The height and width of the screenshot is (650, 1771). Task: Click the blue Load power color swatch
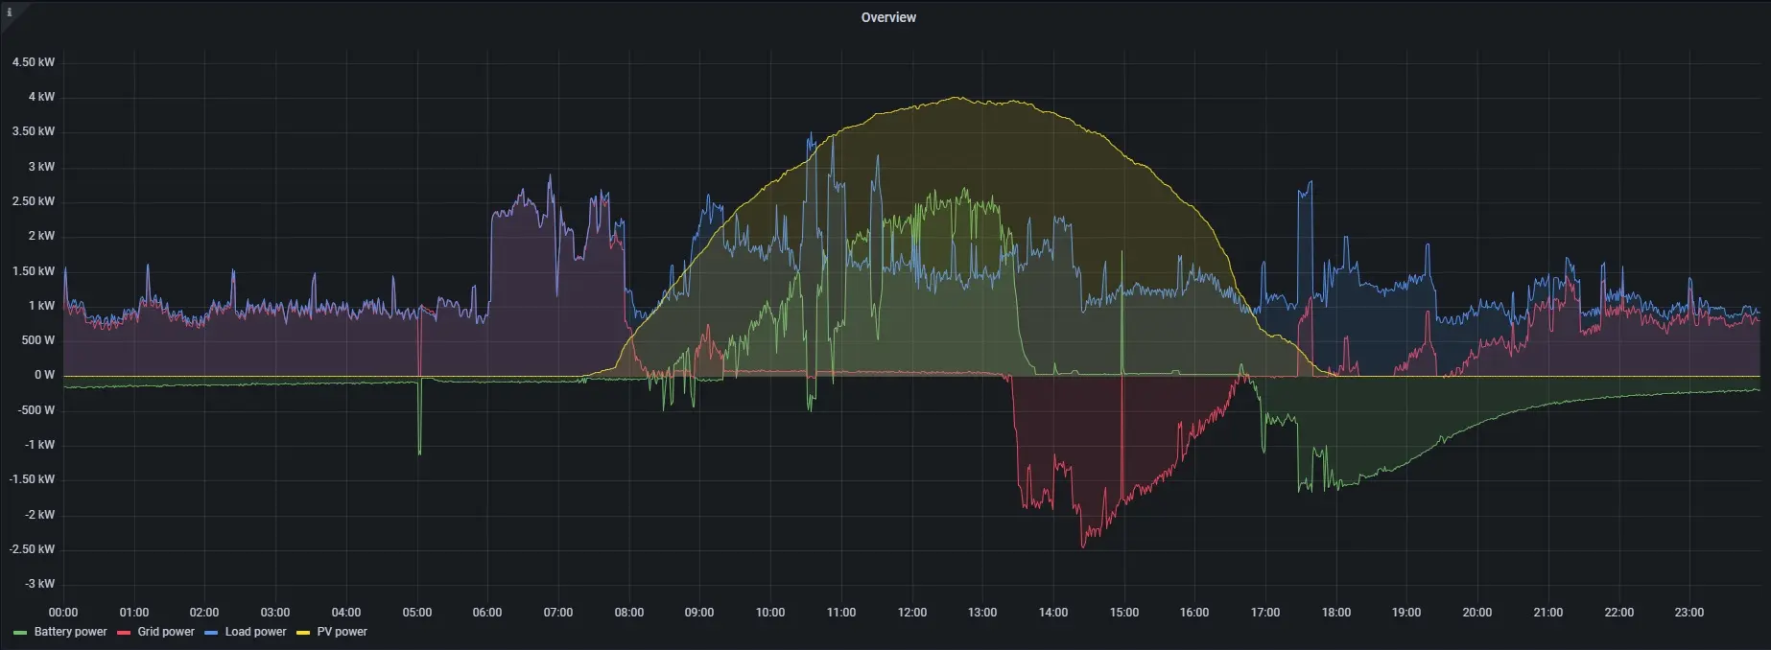(x=211, y=633)
